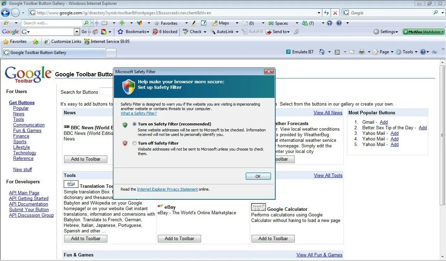Click Add to Toolbar under BBC News
This screenshot has width=446, height=261.
(x=86, y=159)
